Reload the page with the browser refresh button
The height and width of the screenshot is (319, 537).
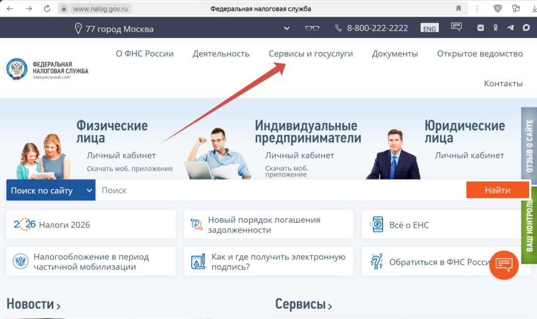[x=47, y=9]
